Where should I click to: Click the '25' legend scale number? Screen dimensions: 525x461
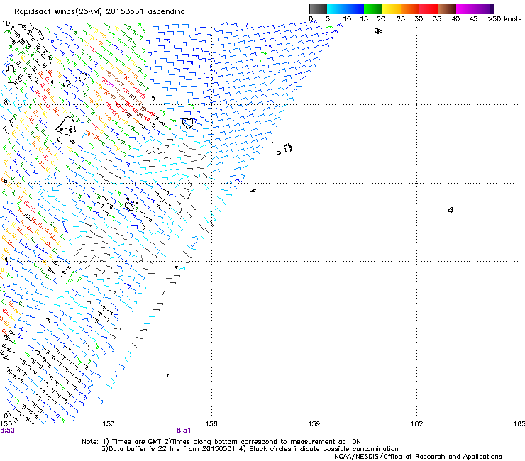click(x=401, y=18)
